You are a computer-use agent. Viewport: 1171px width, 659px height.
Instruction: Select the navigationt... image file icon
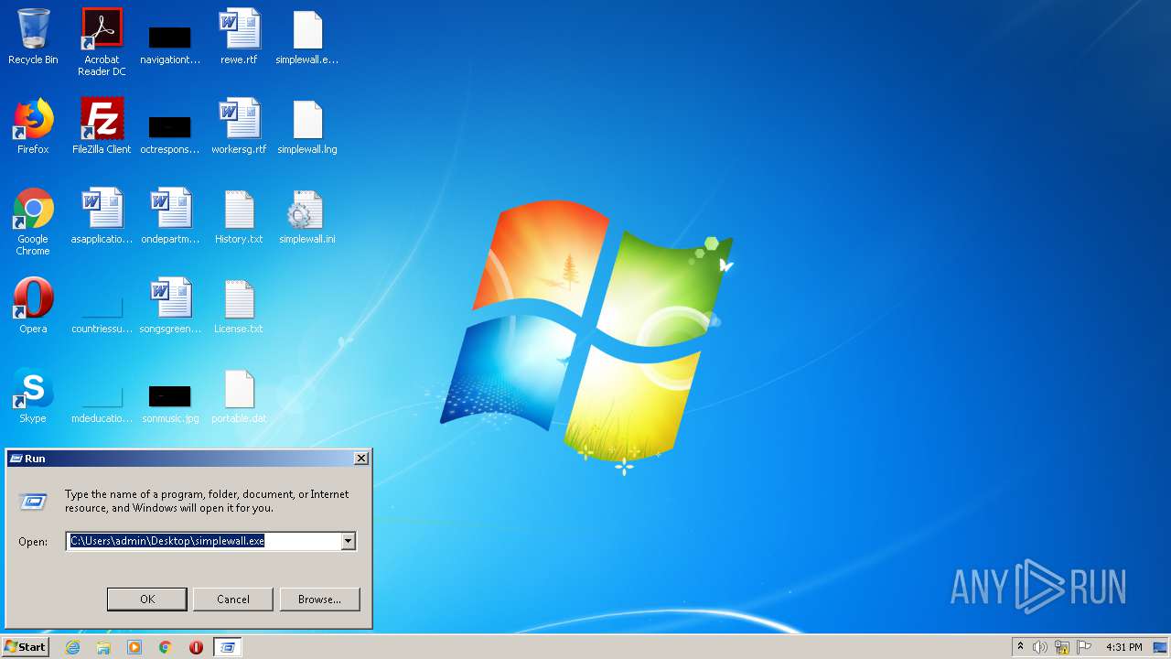[170, 42]
